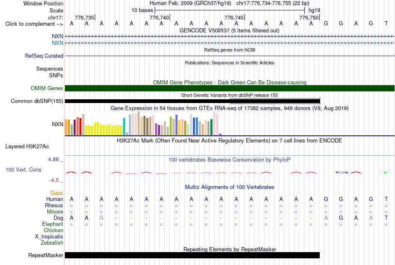Viewport: 395px width, 265px height.
Task: Click the T base in the Dog alignment row
Action: point(386,218)
